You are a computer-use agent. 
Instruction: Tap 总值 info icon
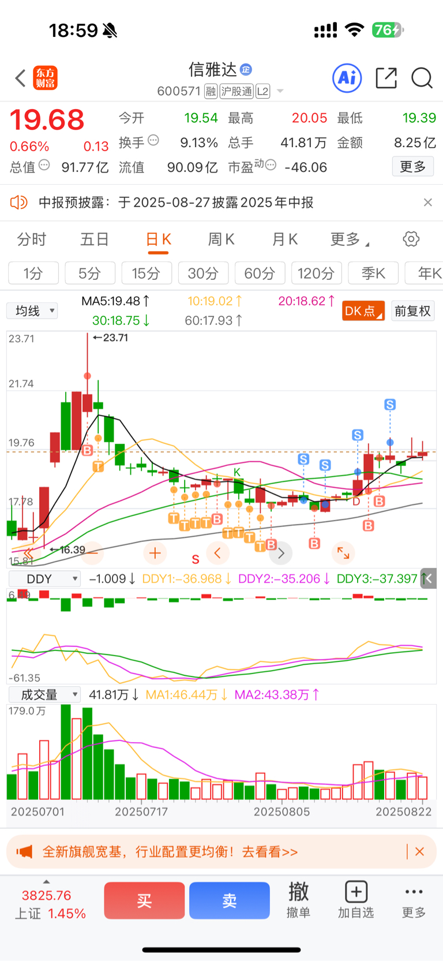click(x=44, y=165)
